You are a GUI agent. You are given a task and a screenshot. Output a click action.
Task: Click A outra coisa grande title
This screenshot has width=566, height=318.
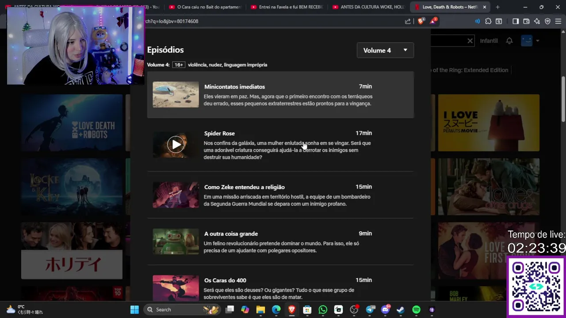click(x=231, y=234)
